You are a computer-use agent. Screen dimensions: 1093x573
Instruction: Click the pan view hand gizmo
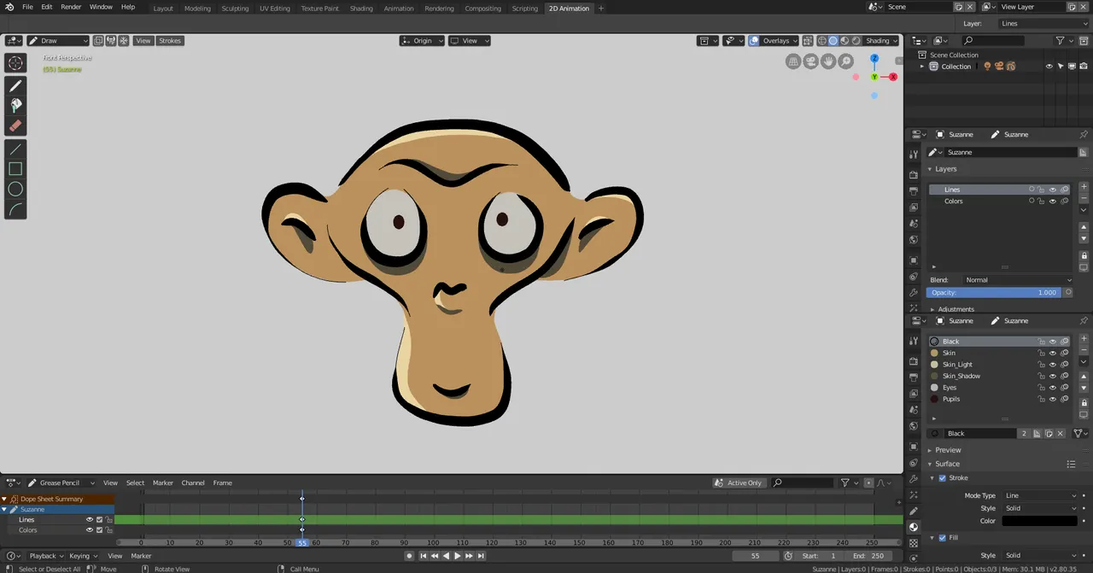(x=828, y=61)
